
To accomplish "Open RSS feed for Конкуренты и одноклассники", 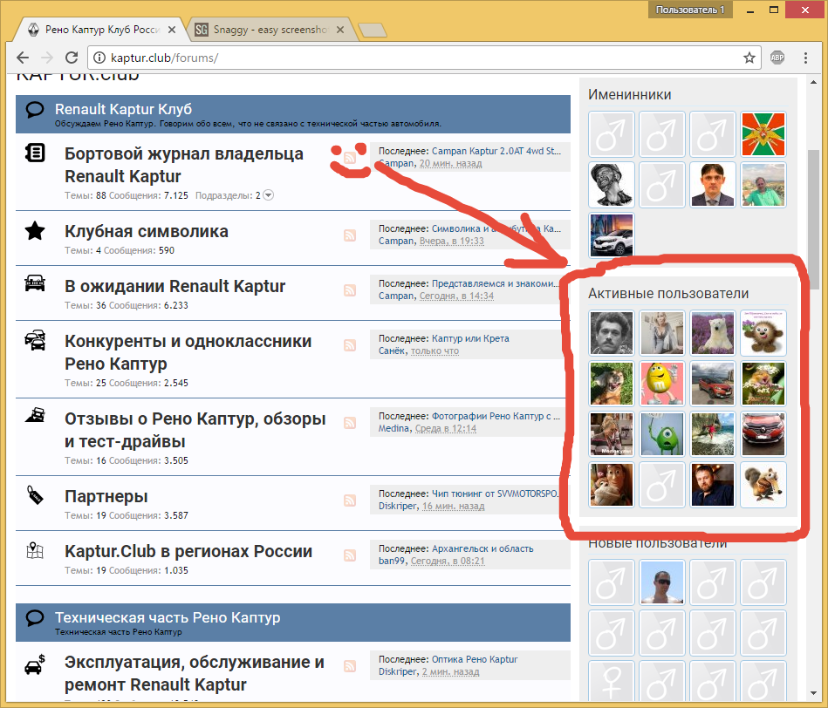I will 350,345.
